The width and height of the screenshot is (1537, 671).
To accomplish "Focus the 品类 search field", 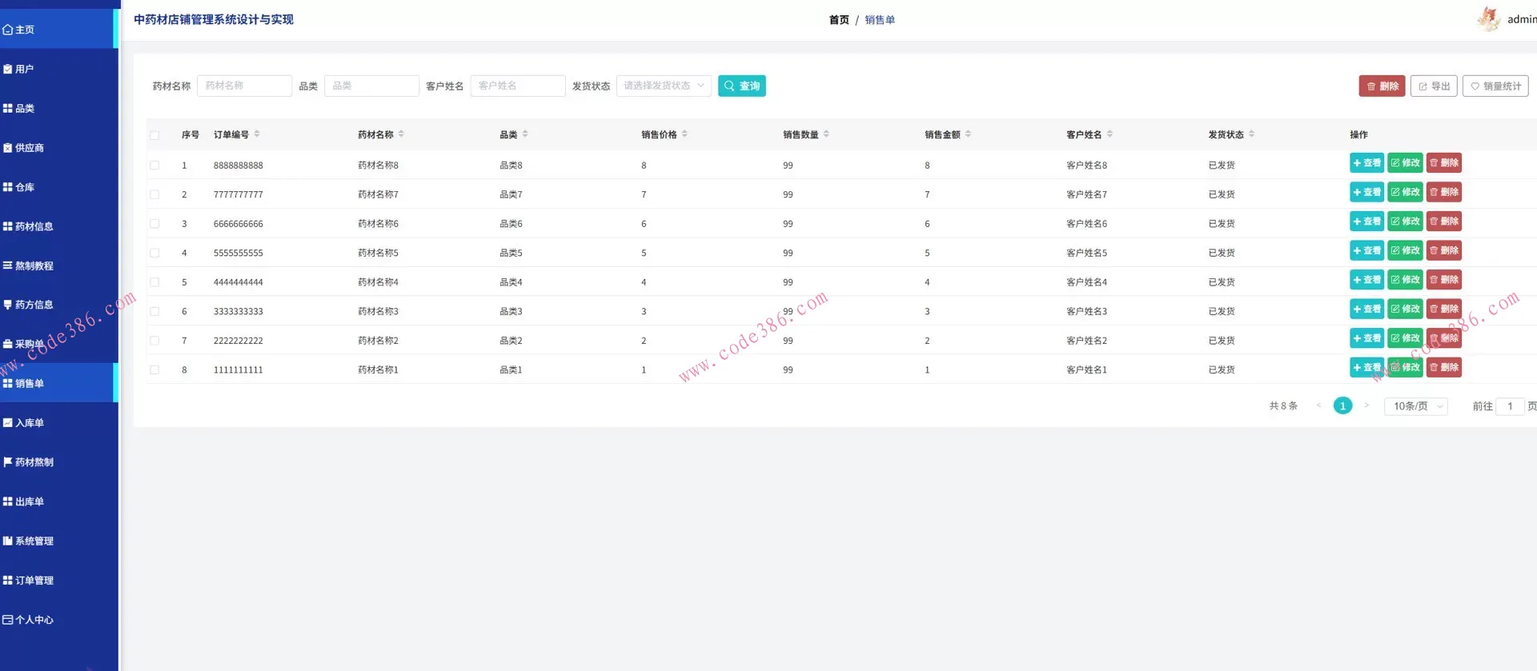I will click(x=371, y=86).
